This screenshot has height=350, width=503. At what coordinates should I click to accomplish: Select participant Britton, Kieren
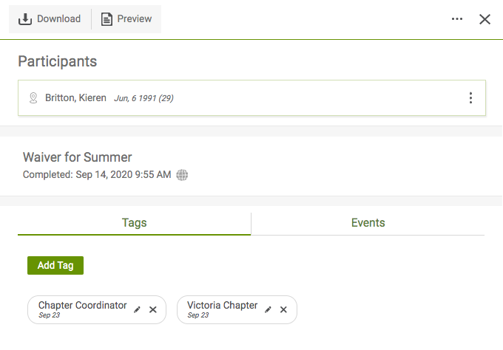click(76, 97)
